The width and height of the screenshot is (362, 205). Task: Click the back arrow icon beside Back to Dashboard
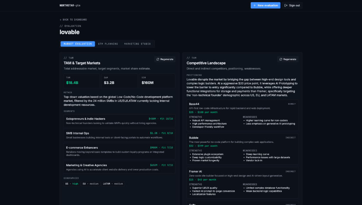[x=61, y=20]
